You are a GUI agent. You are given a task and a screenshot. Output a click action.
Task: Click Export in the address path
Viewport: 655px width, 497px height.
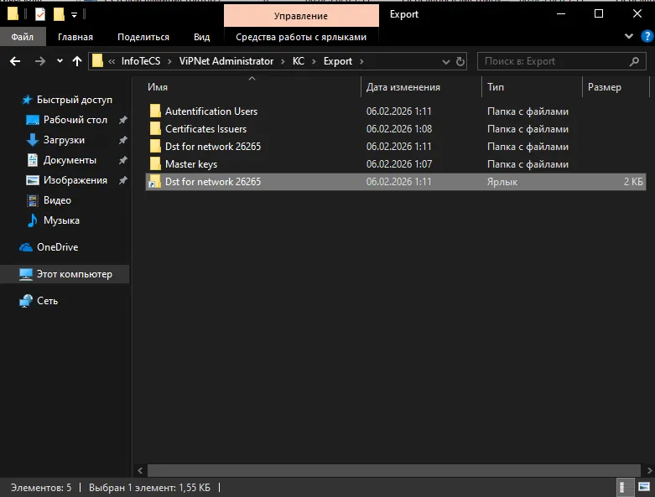click(x=337, y=61)
